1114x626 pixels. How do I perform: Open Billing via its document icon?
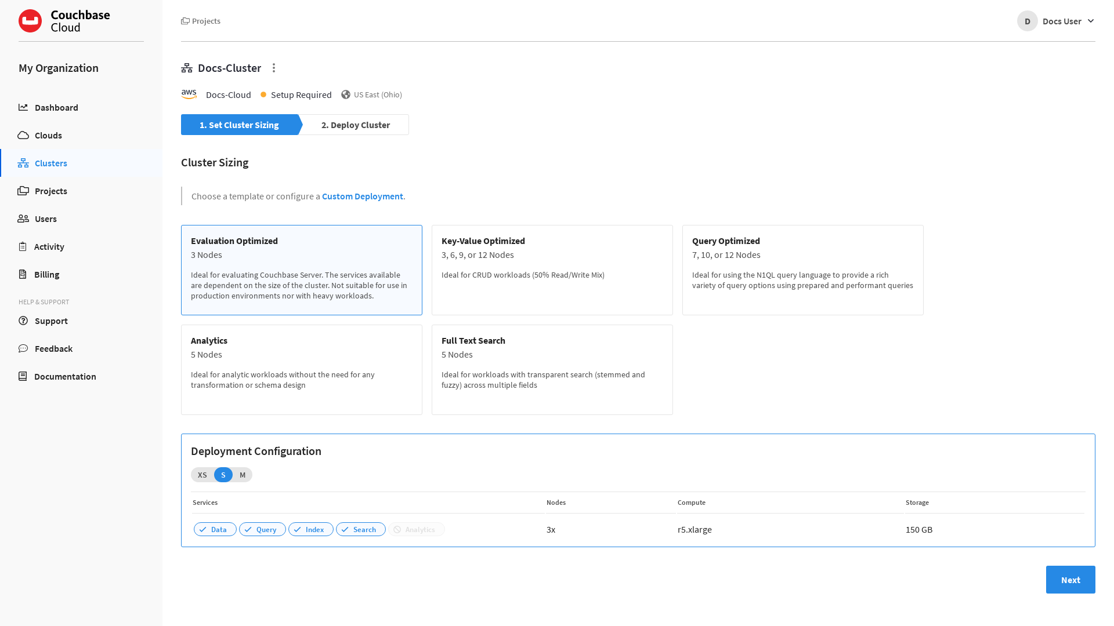click(x=23, y=274)
